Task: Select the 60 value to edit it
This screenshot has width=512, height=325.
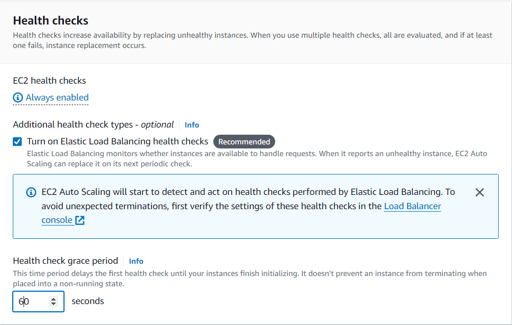Action: click(23, 301)
